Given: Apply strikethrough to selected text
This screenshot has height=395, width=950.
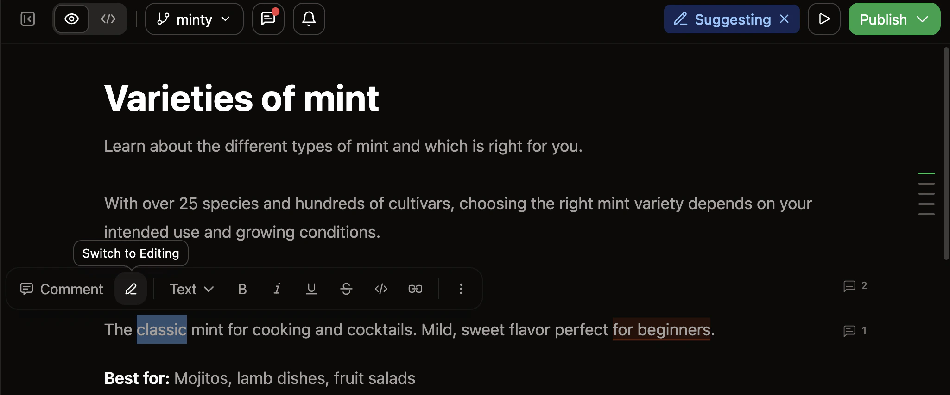Looking at the screenshot, I should coord(346,289).
